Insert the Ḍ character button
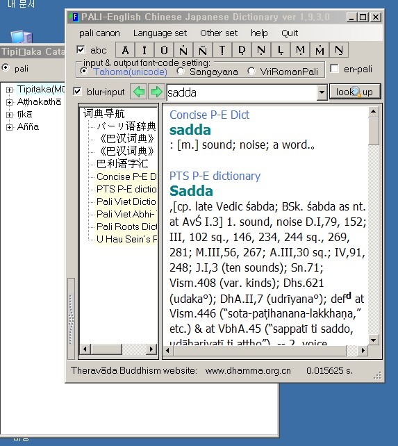The width and height of the screenshot is (398, 446). pos(242,50)
